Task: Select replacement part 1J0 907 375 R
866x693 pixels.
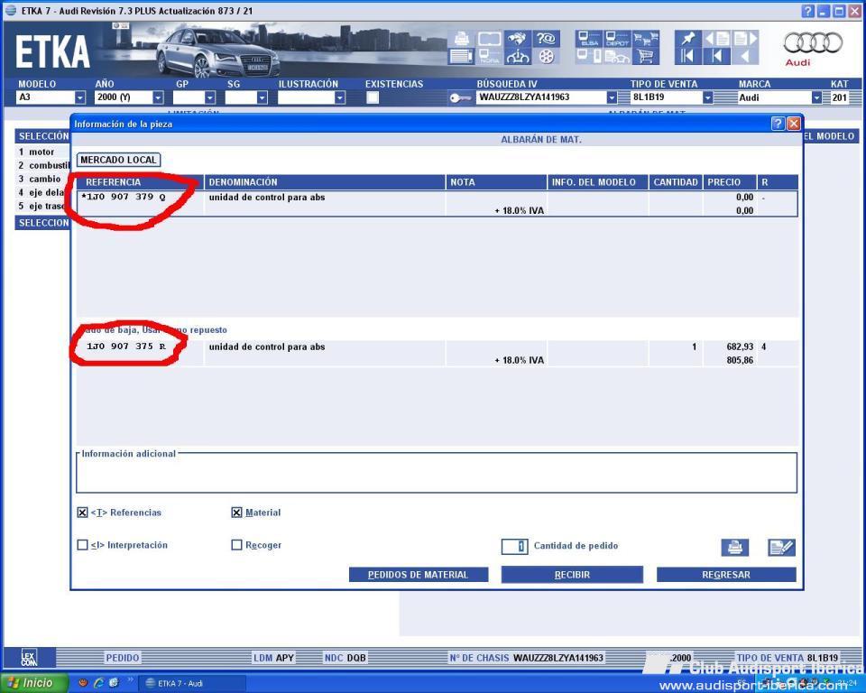Action: click(x=126, y=346)
